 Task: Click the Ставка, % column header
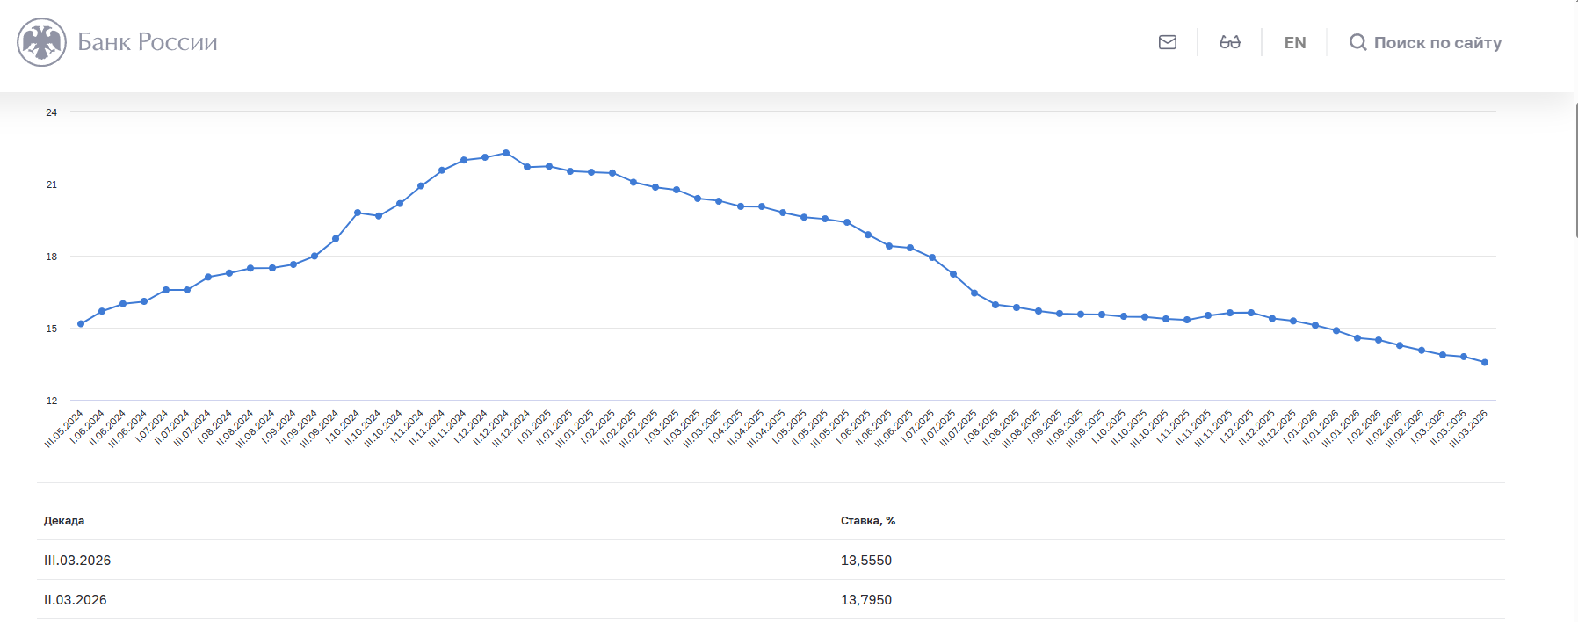[x=867, y=521]
